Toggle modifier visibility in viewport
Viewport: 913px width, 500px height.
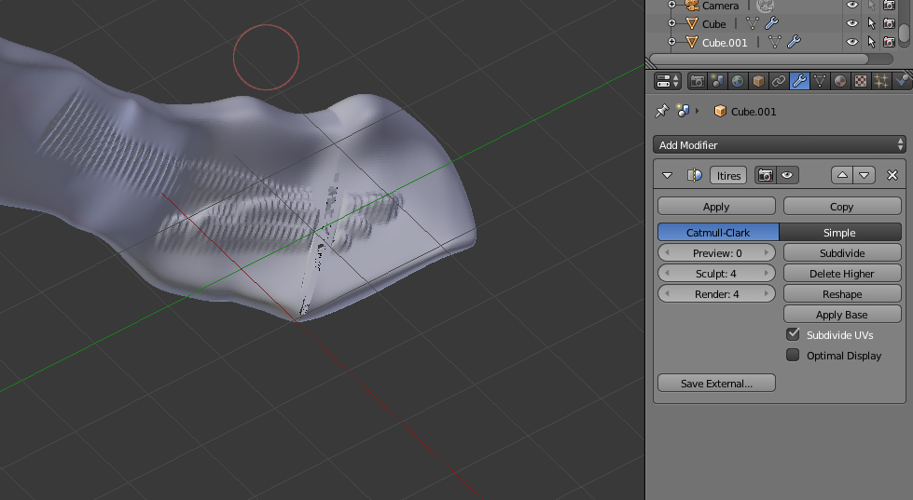tap(787, 176)
